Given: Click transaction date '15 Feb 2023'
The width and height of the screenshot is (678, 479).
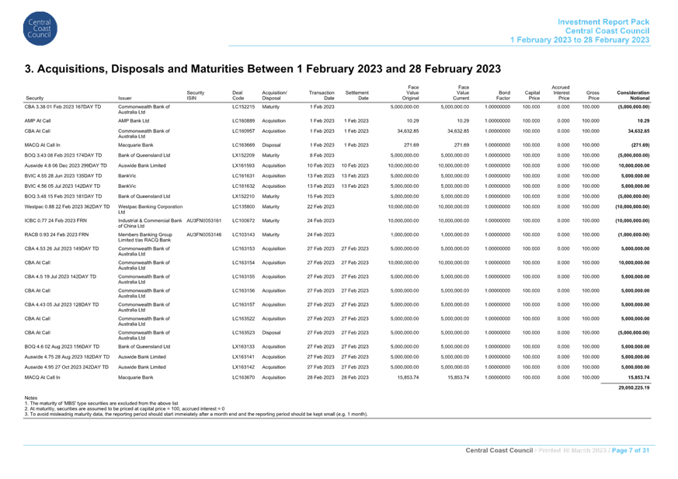Looking at the screenshot, I should pos(321,196).
